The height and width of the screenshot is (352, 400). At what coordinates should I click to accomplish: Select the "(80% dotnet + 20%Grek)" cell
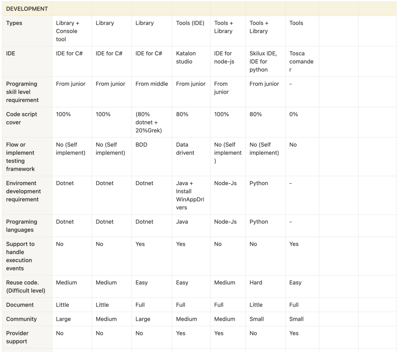[x=149, y=122]
